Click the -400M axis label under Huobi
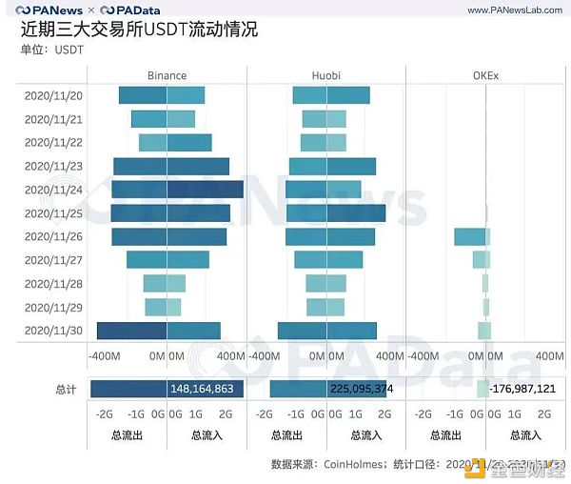This screenshot has width=571, height=484. point(265,356)
